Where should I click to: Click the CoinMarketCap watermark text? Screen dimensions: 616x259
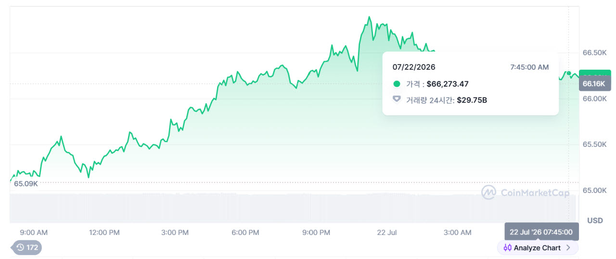(x=535, y=193)
